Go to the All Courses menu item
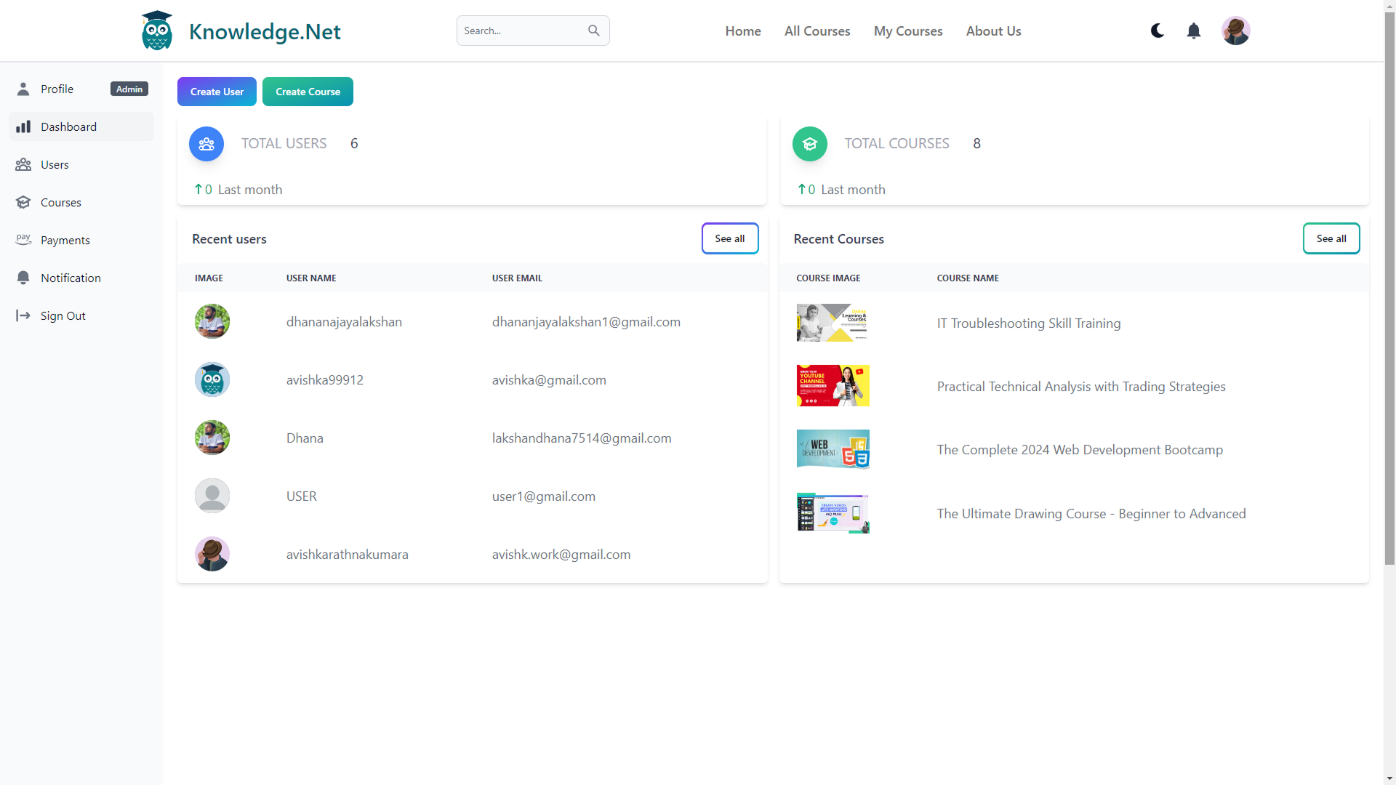1396x785 pixels. (817, 31)
